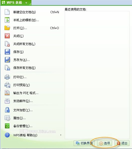Click the yellow folder icon for 打开
This screenshot has width=132, height=149.
point(7,28)
